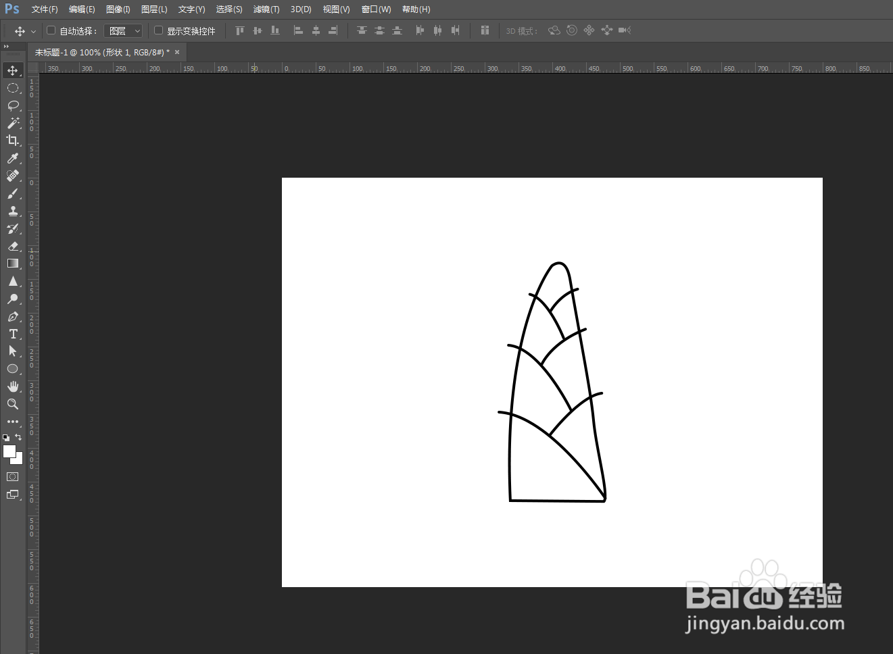The height and width of the screenshot is (654, 893).
Task: Click the 3D camera scale icon
Action: pyautogui.click(x=625, y=30)
